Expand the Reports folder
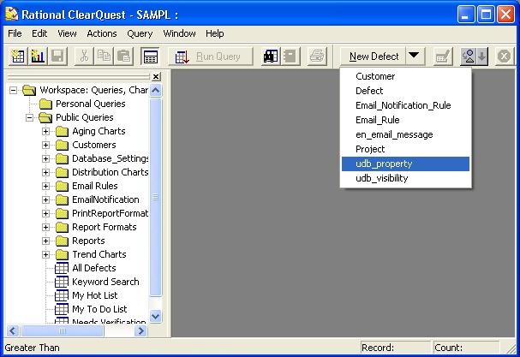The image size is (520, 357). [x=45, y=241]
